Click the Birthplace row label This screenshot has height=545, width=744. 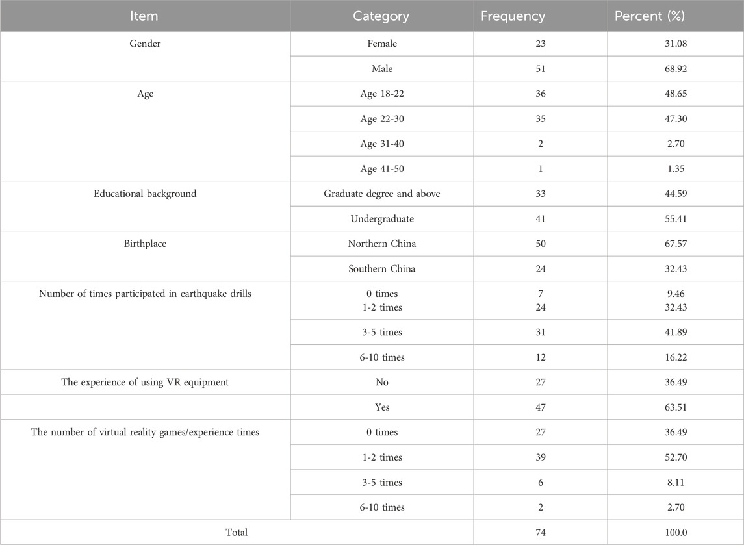coord(144,244)
